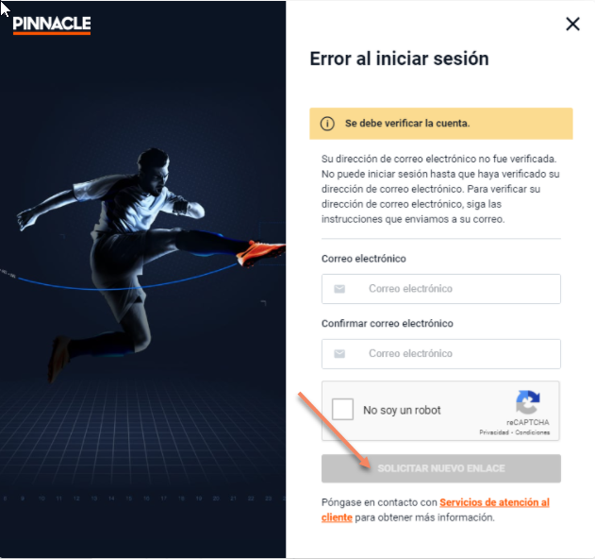Click the envelope icon in the confirm email field
595x559 pixels.
click(x=339, y=354)
